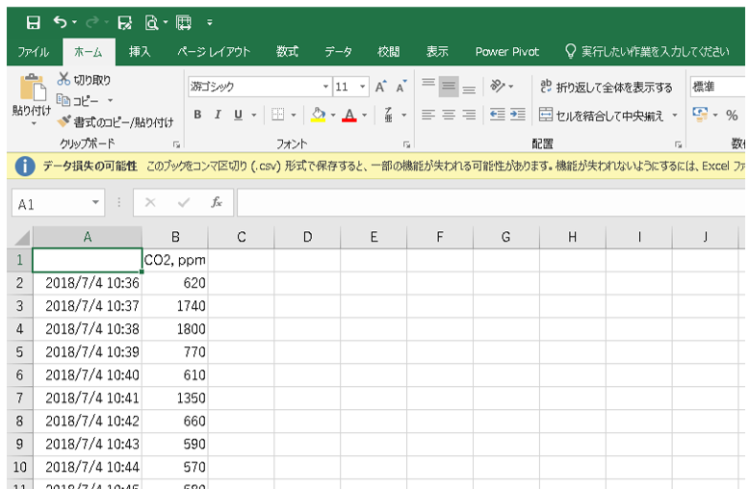Click Increase Indent icon
The width and height of the screenshot is (749, 489).
click(518, 115)
